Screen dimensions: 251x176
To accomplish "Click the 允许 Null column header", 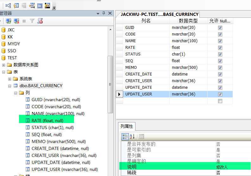I will (220, 21).
